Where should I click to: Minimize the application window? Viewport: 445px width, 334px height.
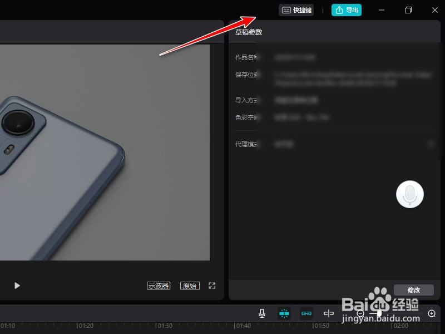point(382,9)
